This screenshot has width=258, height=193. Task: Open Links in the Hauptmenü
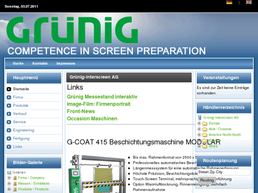(x=17, y=147)
